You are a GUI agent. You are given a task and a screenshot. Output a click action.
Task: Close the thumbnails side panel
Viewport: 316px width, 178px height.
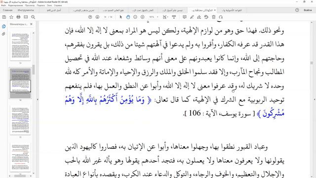click(31, 24)
